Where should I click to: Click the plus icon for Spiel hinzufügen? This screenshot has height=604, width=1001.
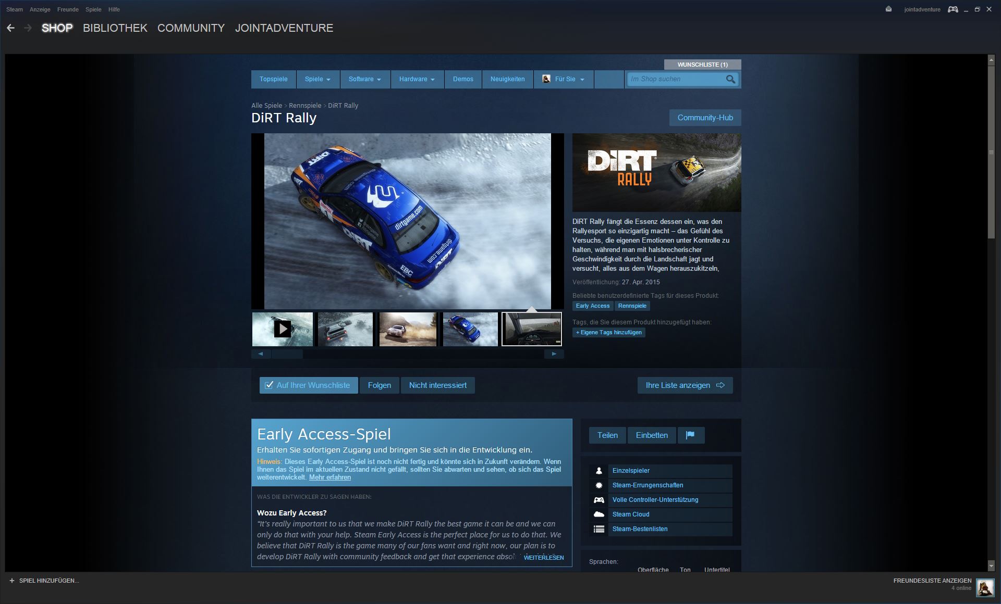12,581
